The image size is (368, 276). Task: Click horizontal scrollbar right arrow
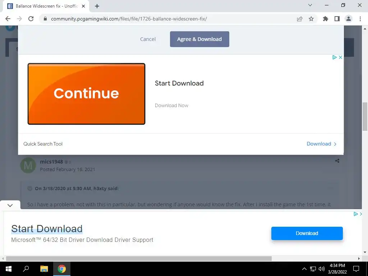(359, 258)
